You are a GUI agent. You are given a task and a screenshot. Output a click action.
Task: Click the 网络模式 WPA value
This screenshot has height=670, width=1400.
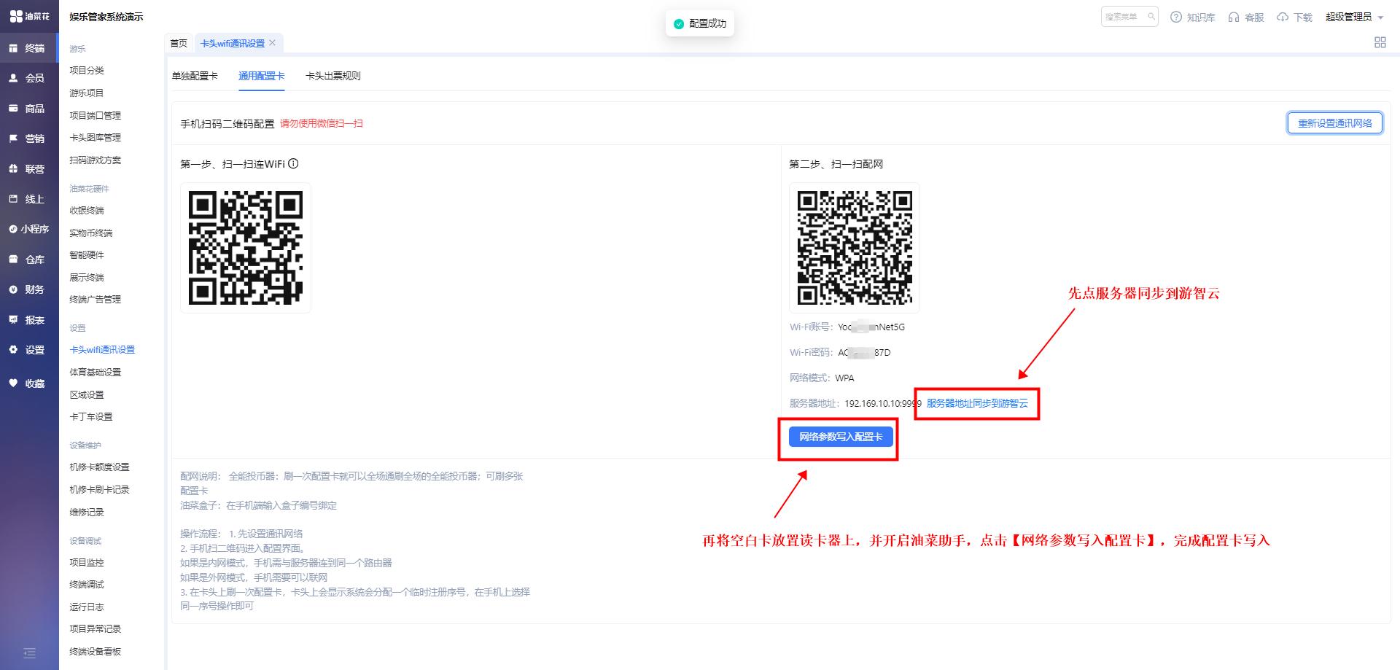[844, 378]
